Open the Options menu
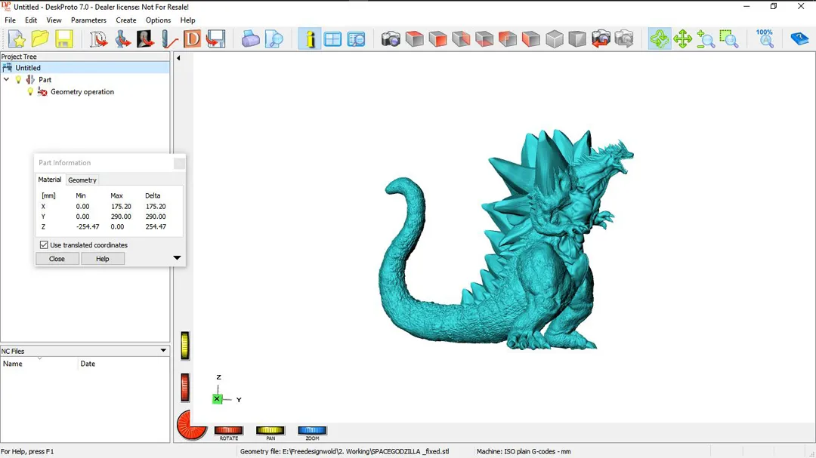The width and height of the screenshot is (816, 458). (x=158, y=20)
